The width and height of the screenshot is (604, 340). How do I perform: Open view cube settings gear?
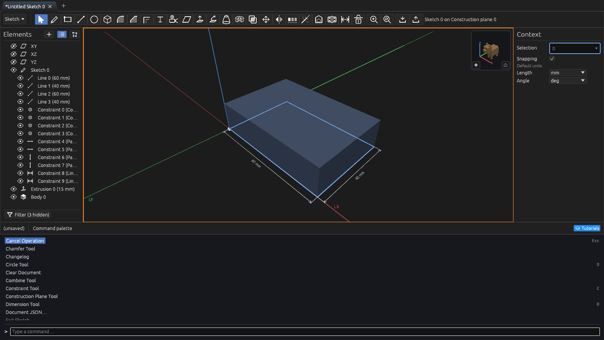(x=476, y=65)
